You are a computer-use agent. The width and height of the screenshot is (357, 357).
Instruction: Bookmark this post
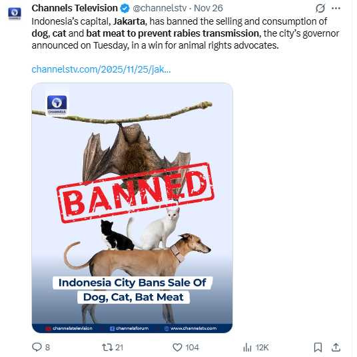318,347
